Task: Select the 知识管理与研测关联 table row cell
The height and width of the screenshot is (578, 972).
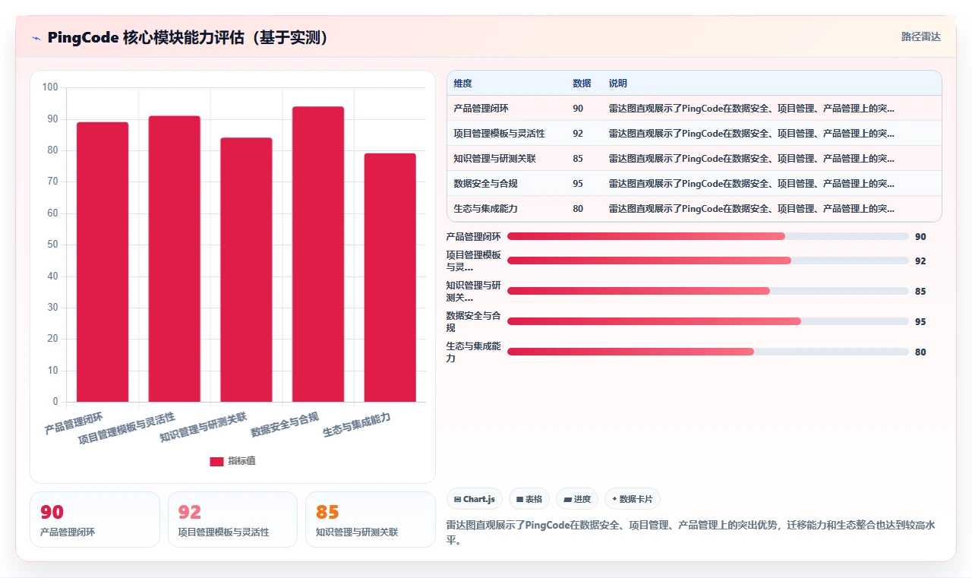Action: pos(494,159)
